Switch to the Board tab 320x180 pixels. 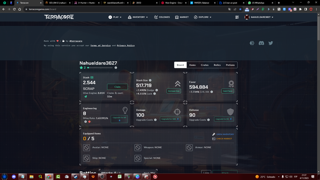pos(180,65)
